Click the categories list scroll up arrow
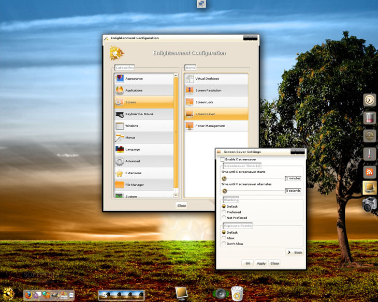The image size is (378, 302). (x=176, y=75)
